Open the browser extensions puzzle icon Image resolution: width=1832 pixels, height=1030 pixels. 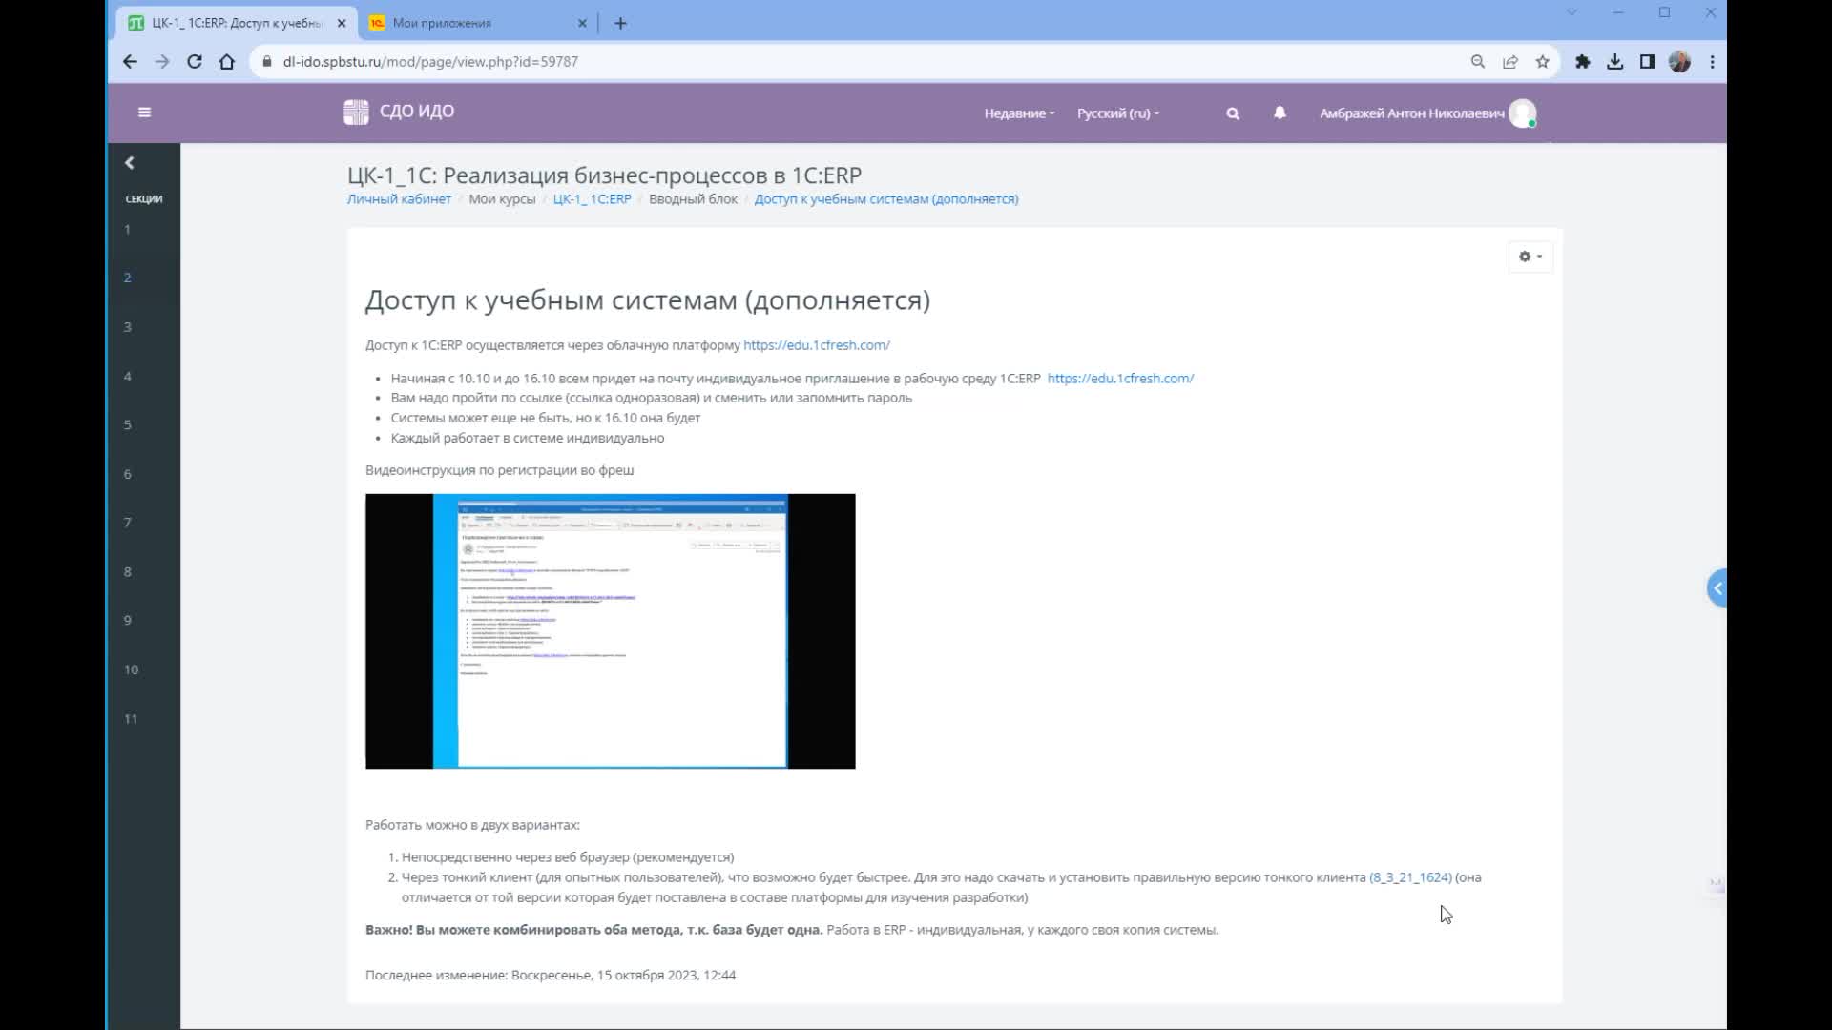pos(1583,62)
